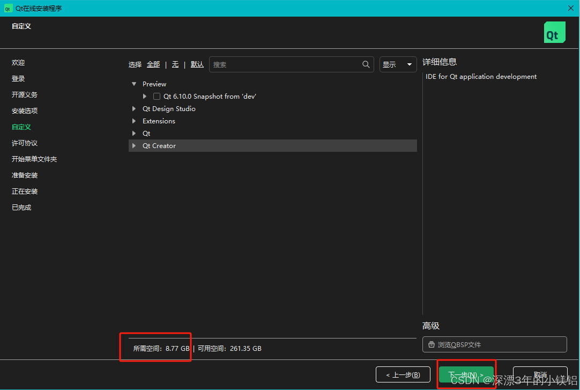The height and width of the screenshot is (390, 580).
Task: Select the 已完成 step in sidebar
Action: coord(21,207)
